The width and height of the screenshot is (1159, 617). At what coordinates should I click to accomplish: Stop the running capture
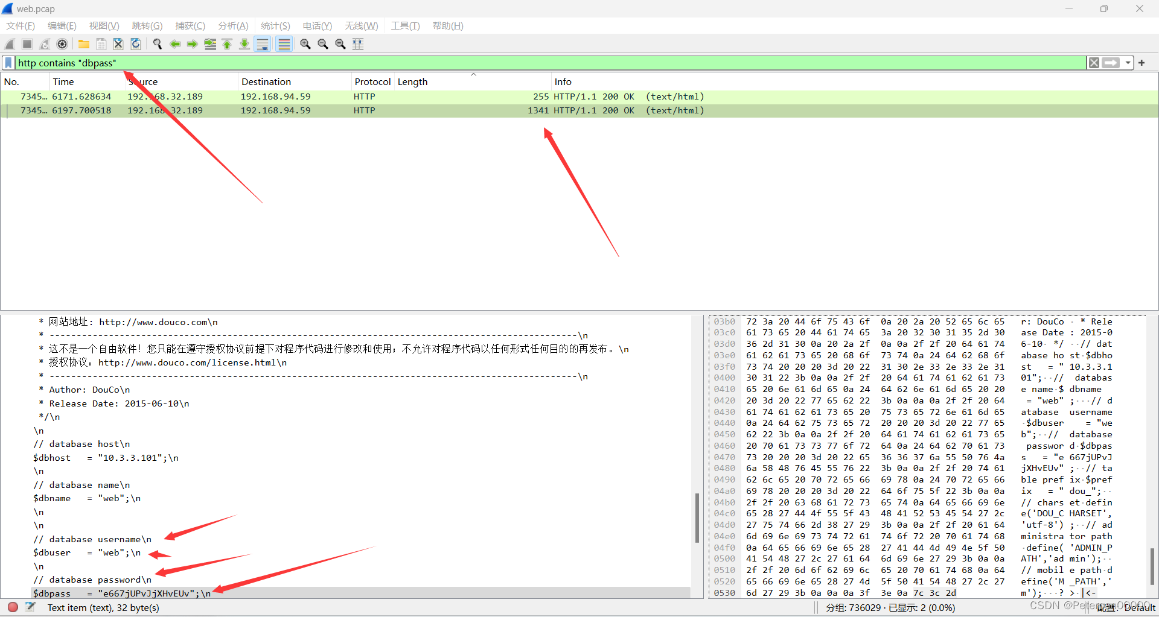click(27, 44)
